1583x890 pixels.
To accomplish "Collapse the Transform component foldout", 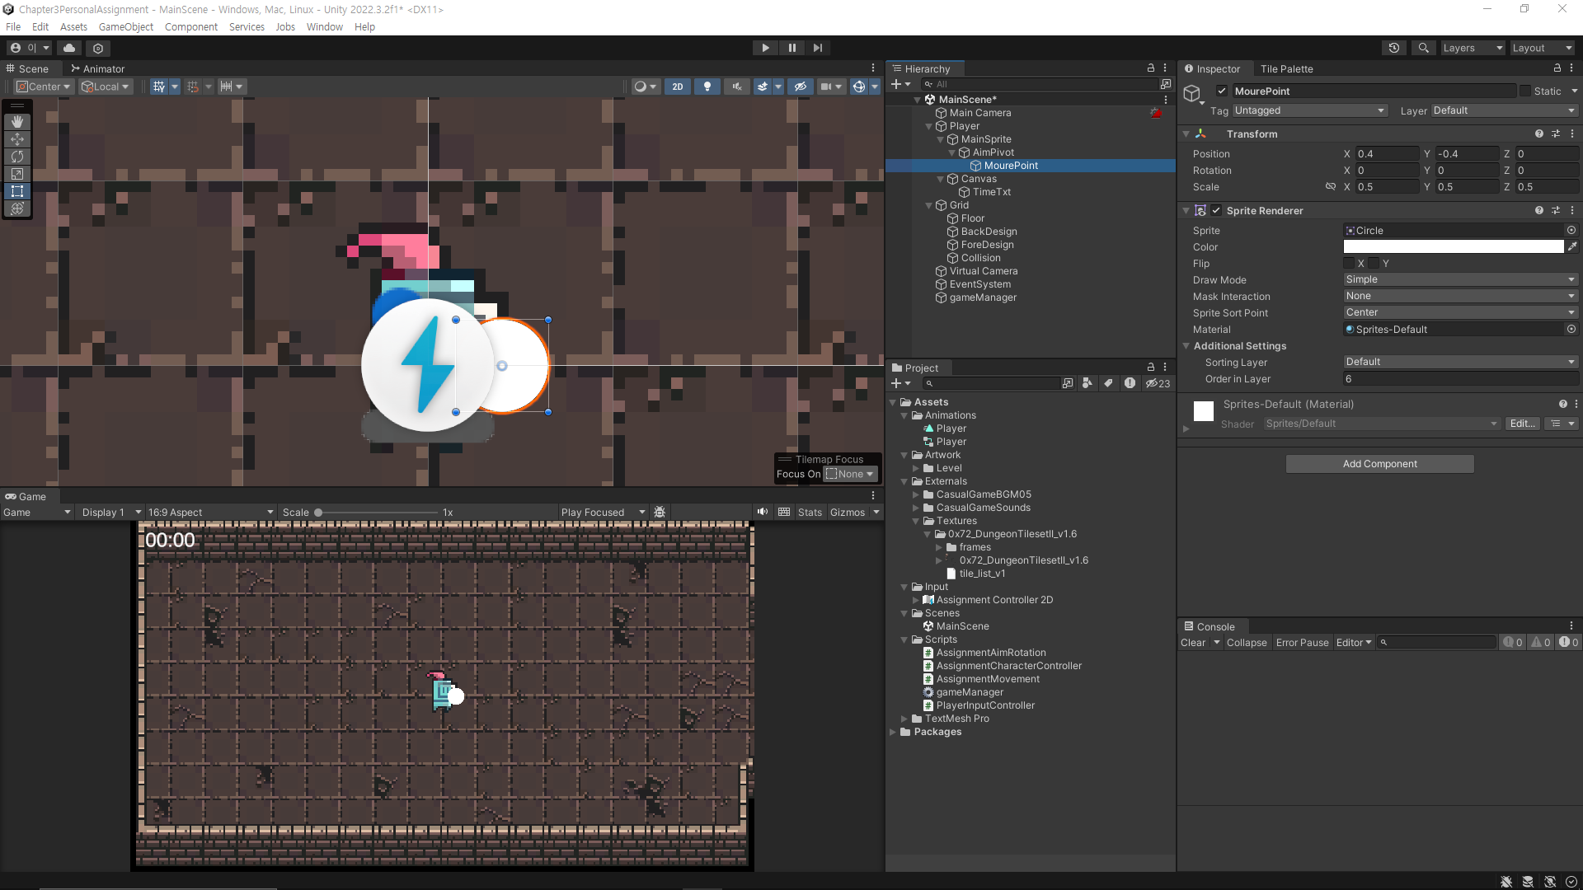I will pos(1186,133).
